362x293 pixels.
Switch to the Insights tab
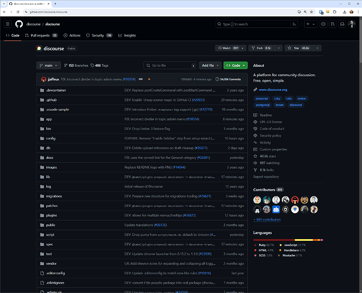pos(127,35)
